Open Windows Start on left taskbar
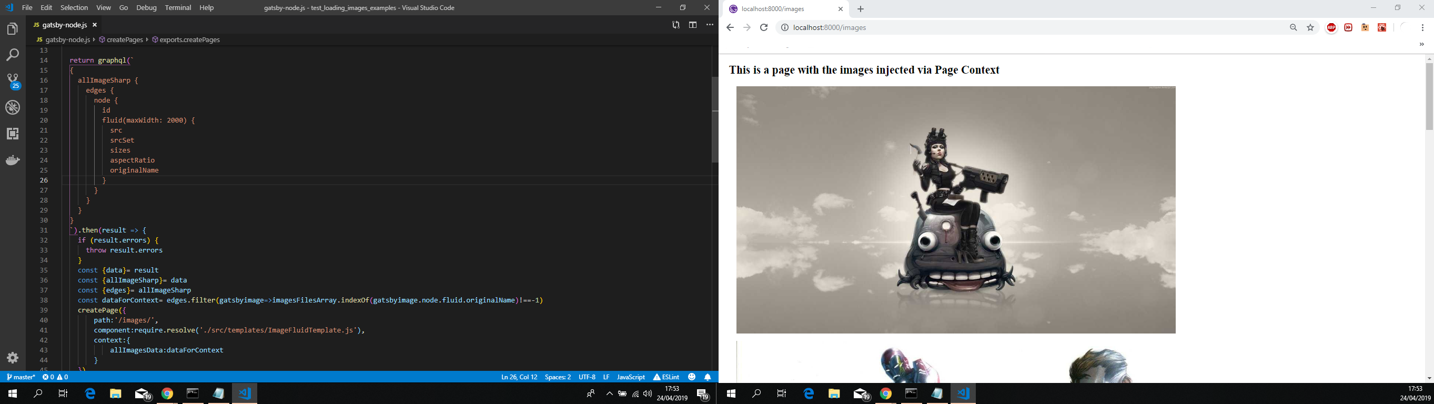The height and width of the screenshot is (404, 1434). pos(12,393)
